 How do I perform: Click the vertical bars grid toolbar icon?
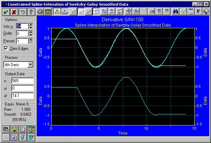(x=151, y=12)
